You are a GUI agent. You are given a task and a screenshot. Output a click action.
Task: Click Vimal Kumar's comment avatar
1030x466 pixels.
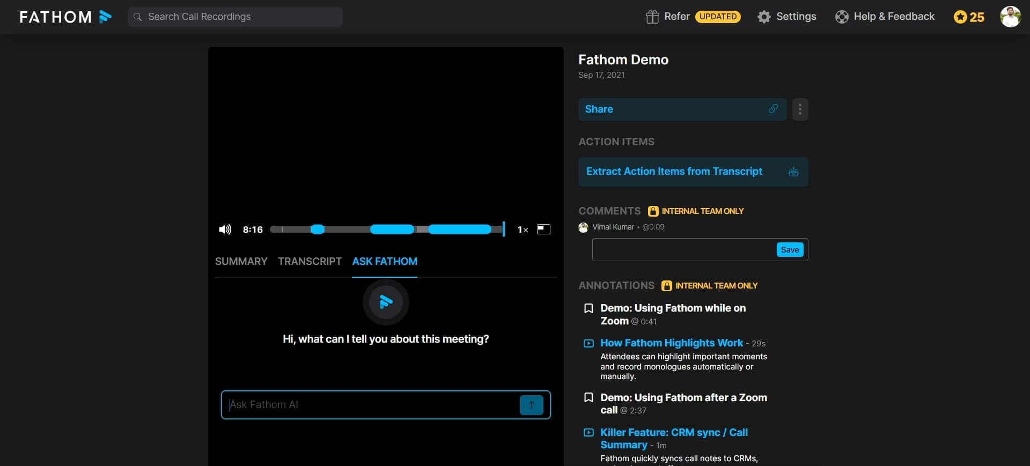click(583, 227)
